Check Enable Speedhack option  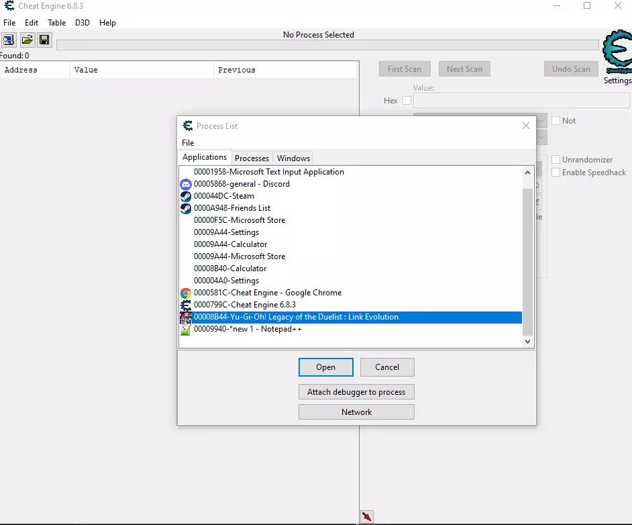pos(556,173)
